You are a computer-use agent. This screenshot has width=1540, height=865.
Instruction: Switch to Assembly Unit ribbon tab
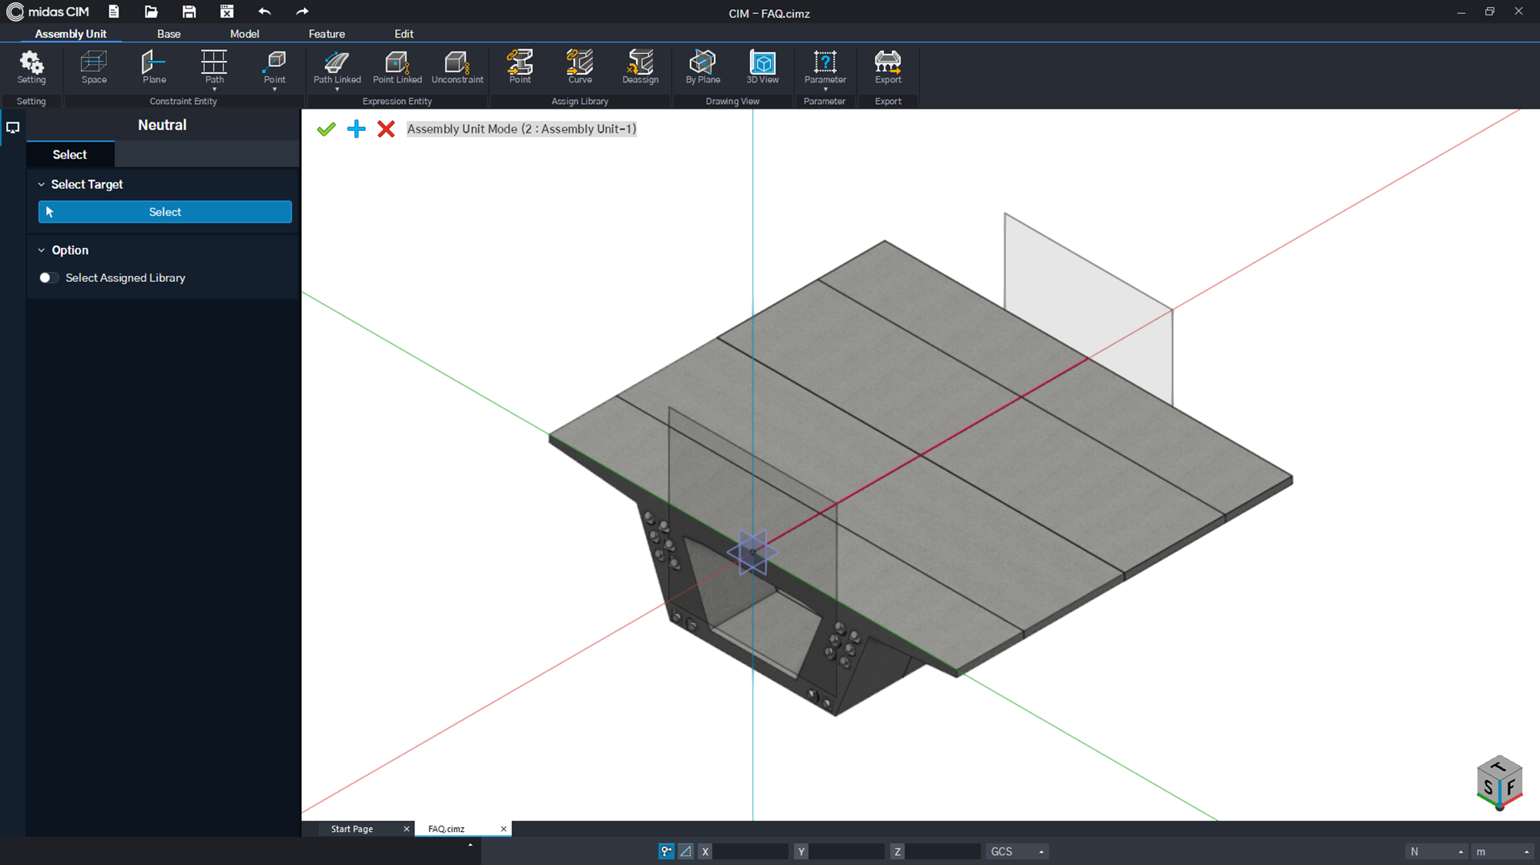point(71,34)
